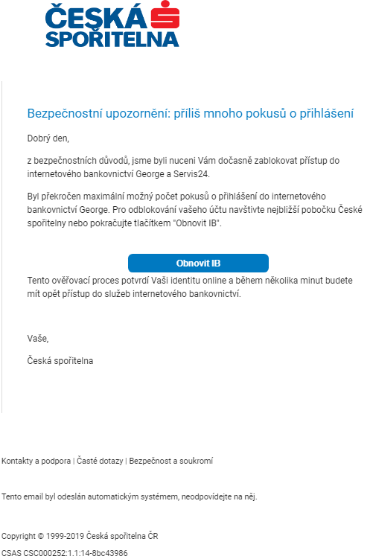Image resolution: width=370 pixels, height=559 pixels.
Task: Click the CSAS CSC000252 reference code
Action: click(65, 553)
